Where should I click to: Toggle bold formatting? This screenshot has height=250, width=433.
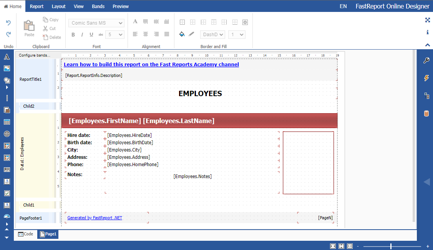click(x=73, y=35)
